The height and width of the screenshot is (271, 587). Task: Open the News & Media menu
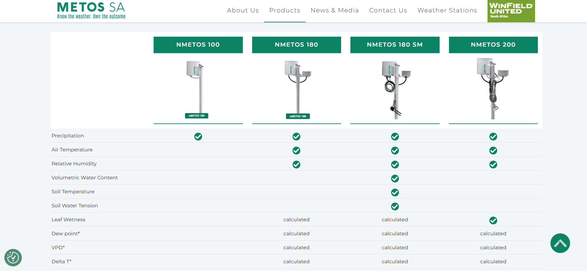point(335,10)
